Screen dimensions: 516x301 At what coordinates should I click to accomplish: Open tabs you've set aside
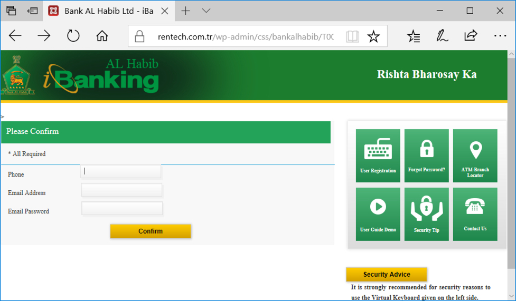pyautogui.click(x=11, y=11)
